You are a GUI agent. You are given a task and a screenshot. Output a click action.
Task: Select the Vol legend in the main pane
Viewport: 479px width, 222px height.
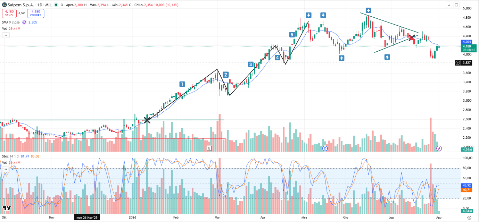coord(5,29)
